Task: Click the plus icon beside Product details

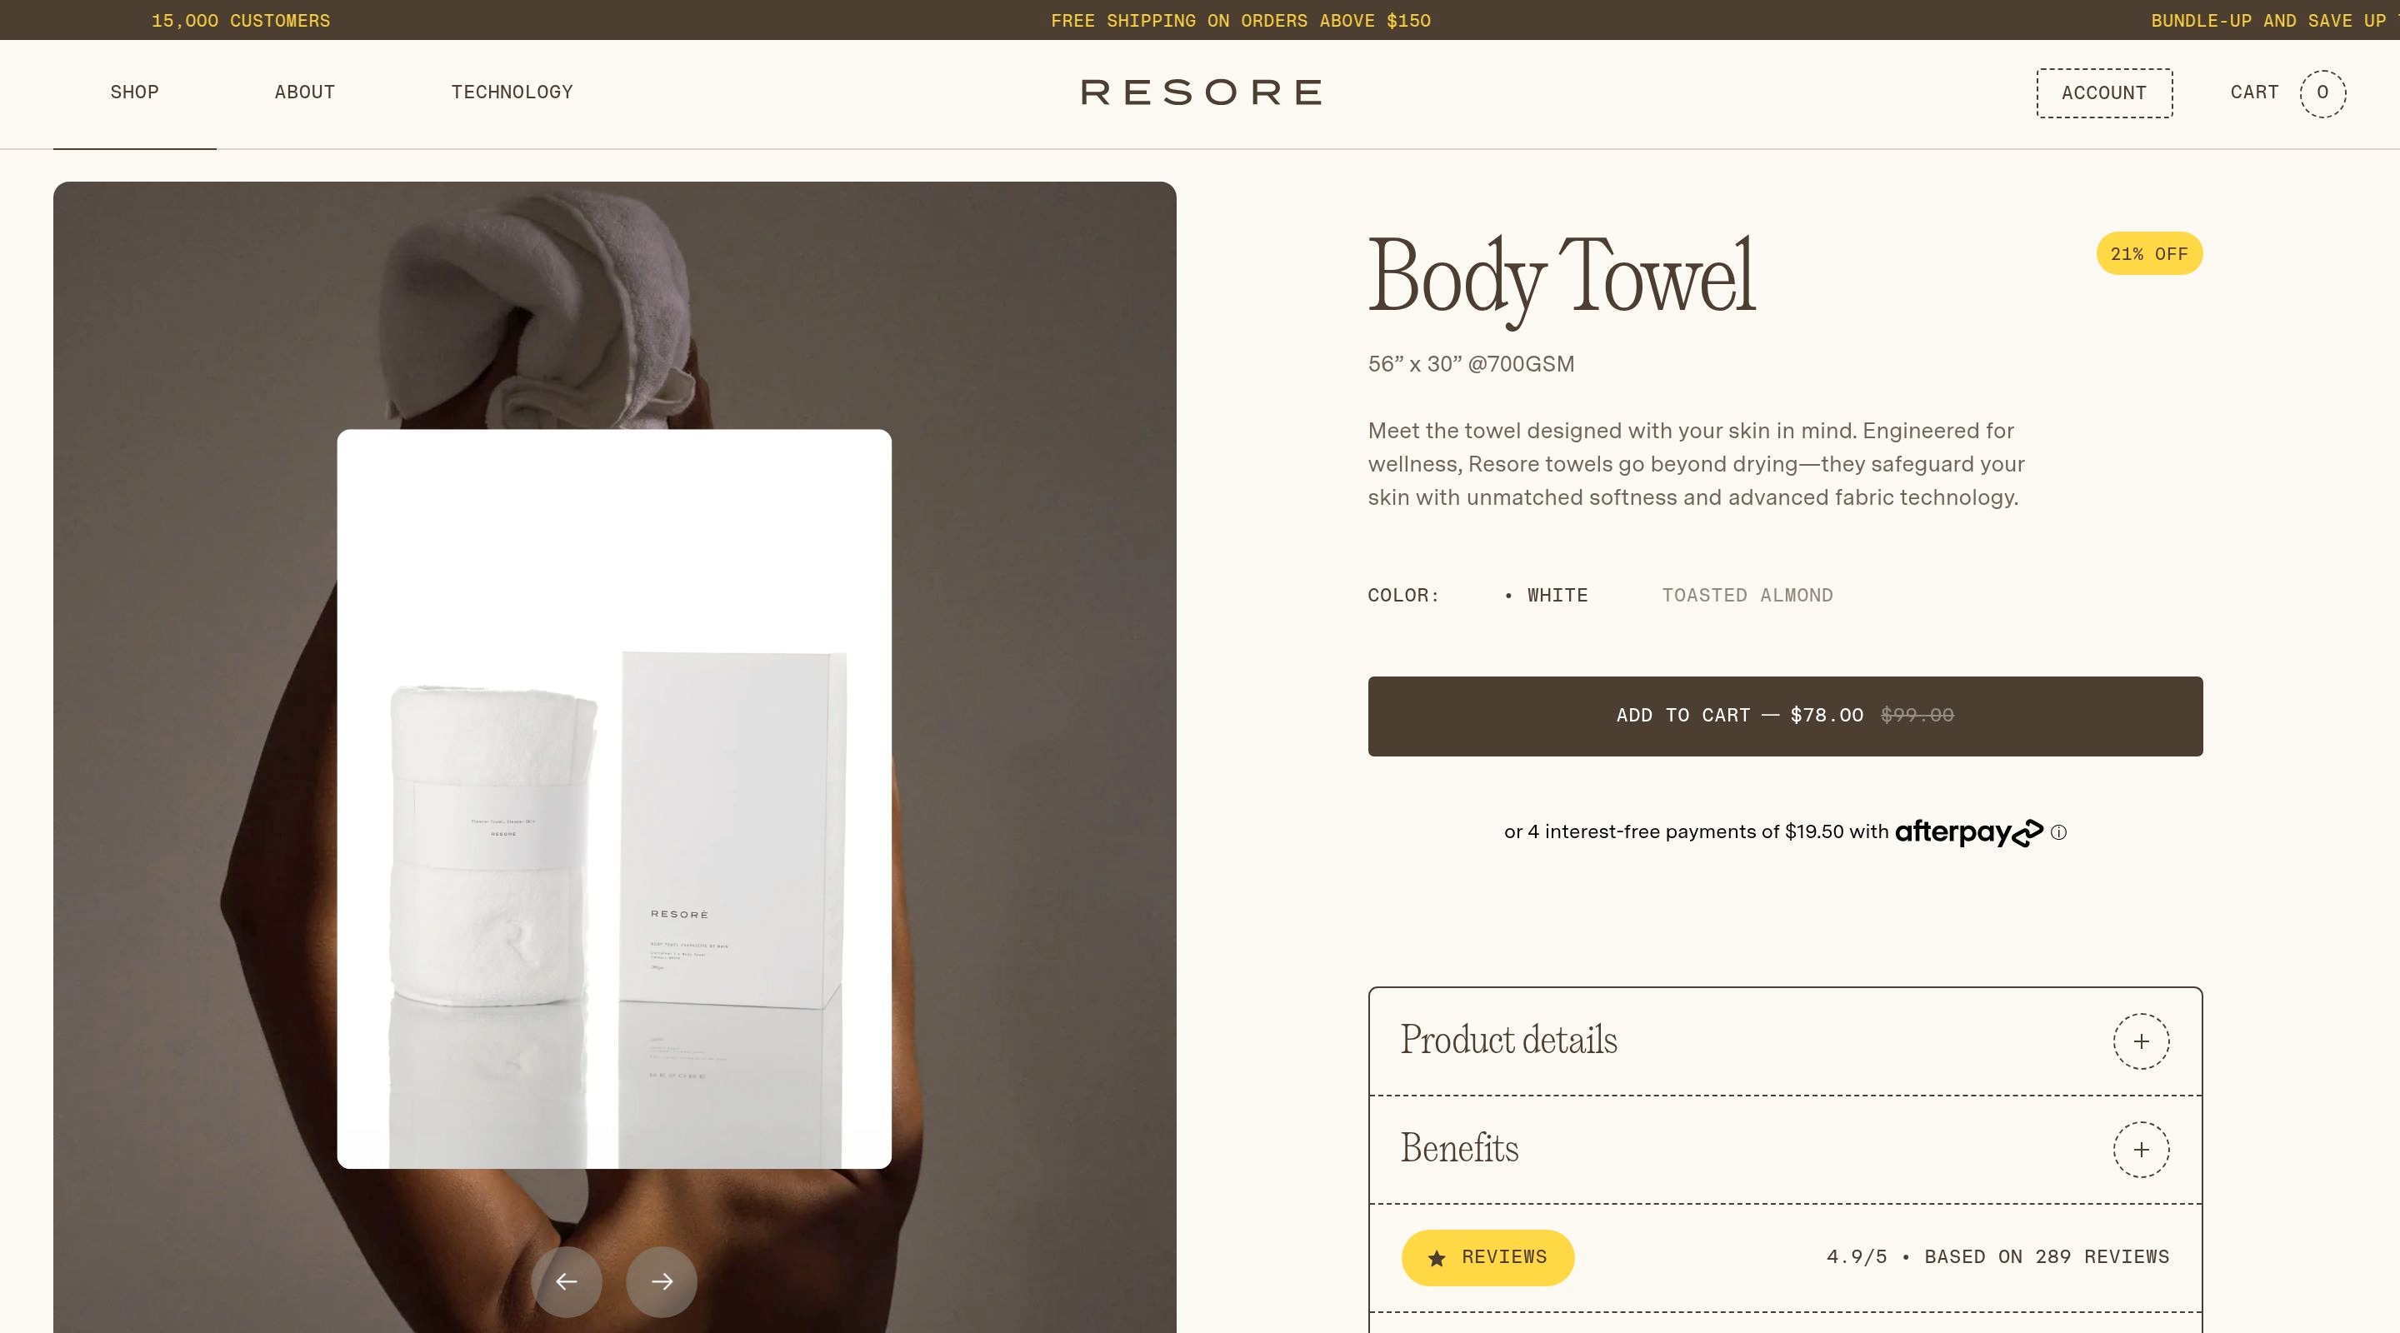Action: tap(2141, 1041)
